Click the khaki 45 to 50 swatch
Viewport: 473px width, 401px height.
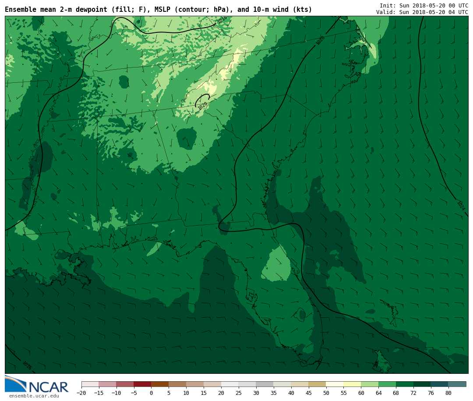[x=318, y=384]
